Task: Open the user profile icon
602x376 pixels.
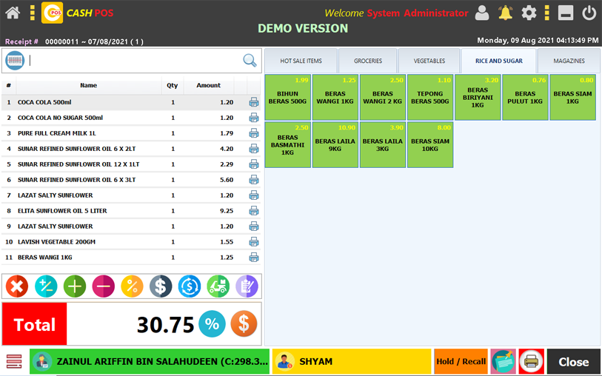Action: [x=482, y=13]
